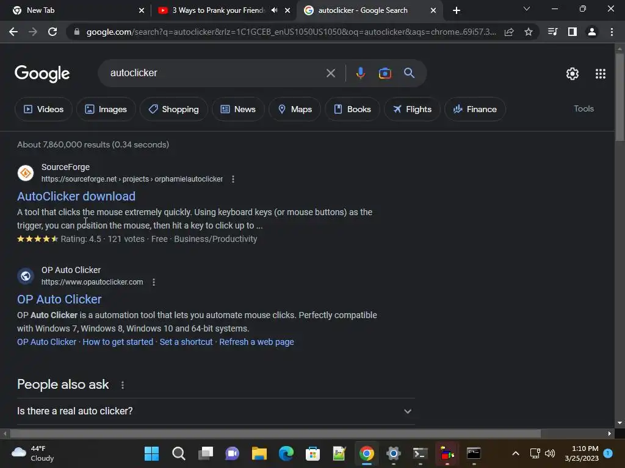Close the autoclicker Google Search tab
Image resolution: width=625 pixels, height=468 pixels.
tap(433, 10)
